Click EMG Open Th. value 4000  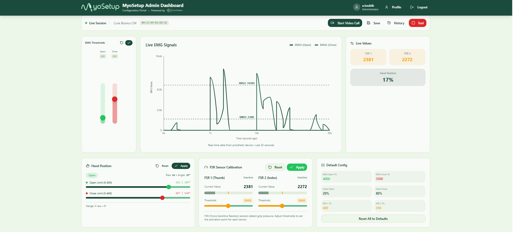[327, 179]
